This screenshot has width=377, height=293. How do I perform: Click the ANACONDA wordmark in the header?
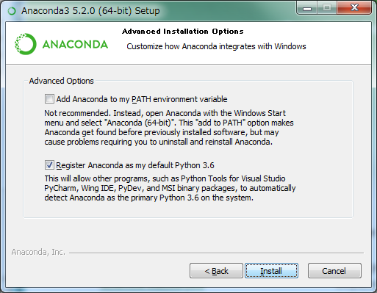75,44
